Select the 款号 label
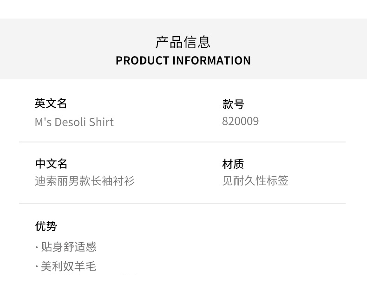367x290 pixels. (x=233, y=104)
